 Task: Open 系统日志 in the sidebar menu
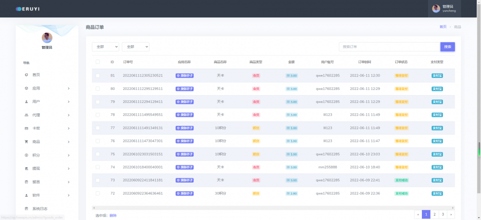(40, 208)
